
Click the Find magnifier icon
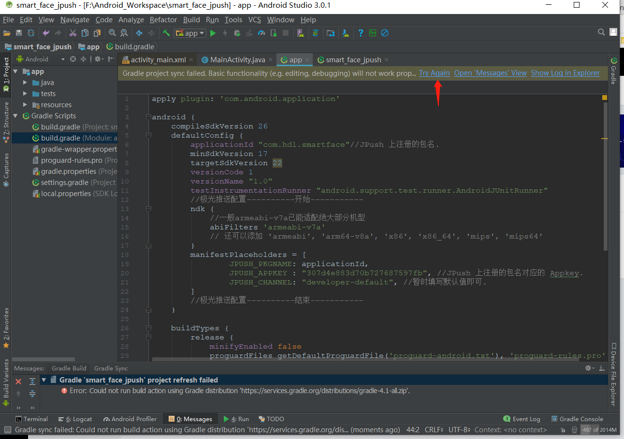tap(112, 33)
